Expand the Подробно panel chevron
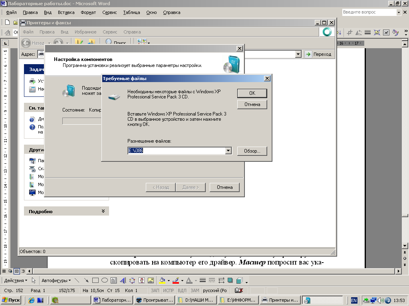This screenshot has width=409, height=306. pyautogui.click(x=103, y=211)
